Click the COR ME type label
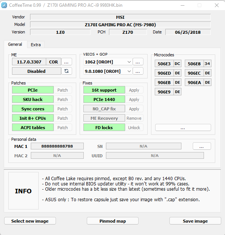Image resolution: width=225 pixels, height=235 pixels. pos(54,62)
